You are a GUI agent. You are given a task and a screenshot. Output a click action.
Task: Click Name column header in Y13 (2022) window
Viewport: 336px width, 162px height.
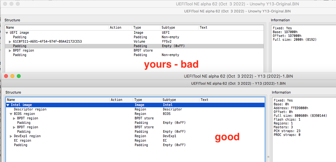pyautogui.click(x=58, y=100)
